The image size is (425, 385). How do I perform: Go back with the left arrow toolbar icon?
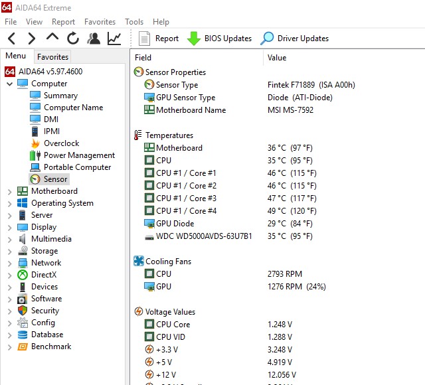point(11,38)
